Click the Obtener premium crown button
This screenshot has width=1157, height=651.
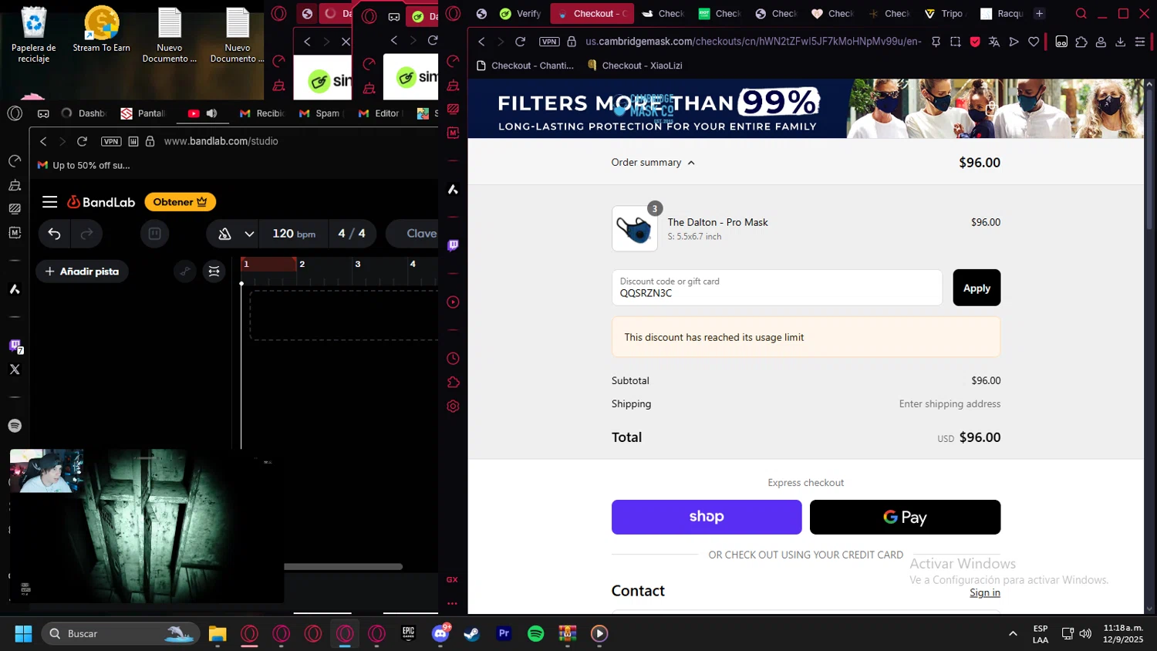click(x=180, y=202)
